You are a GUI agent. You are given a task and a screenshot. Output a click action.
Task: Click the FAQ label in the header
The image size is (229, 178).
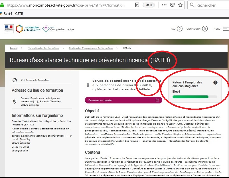(x=173, y=29)
